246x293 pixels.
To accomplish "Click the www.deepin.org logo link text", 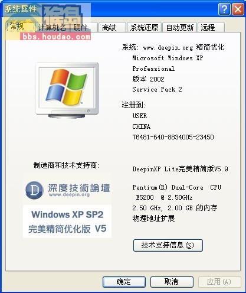I will click(x=69, y=195).
